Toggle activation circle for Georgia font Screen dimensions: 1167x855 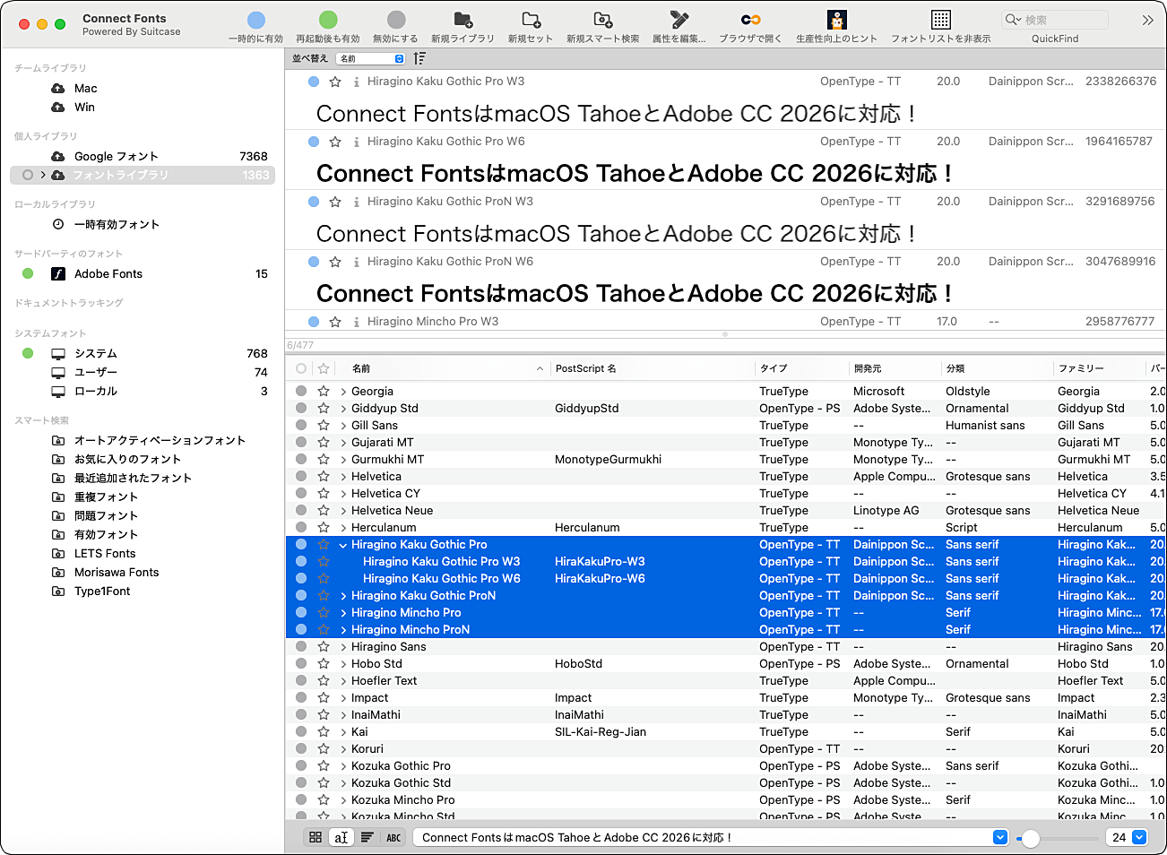(301, 391)
